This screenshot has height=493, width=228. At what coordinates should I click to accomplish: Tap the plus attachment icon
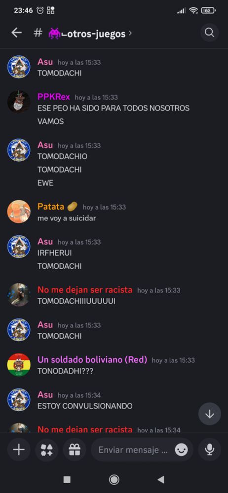pyautogui.click(x=19, y=450)
